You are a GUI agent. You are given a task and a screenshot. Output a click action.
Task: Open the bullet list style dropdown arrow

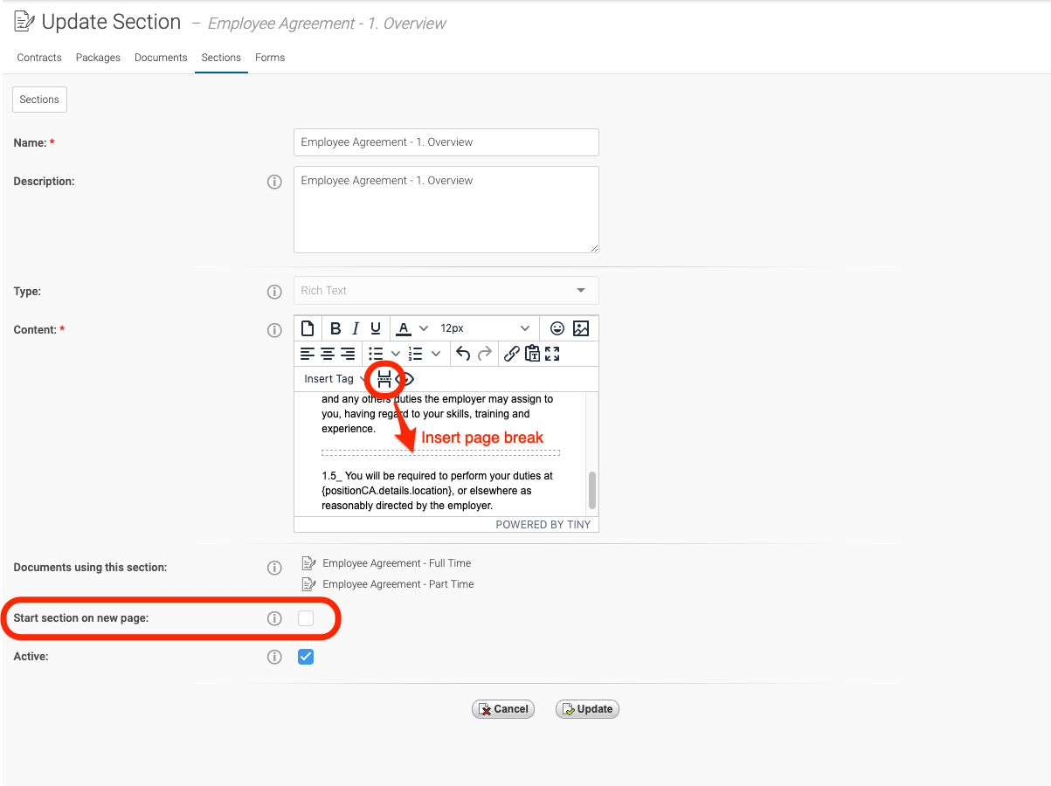(396, 354)
